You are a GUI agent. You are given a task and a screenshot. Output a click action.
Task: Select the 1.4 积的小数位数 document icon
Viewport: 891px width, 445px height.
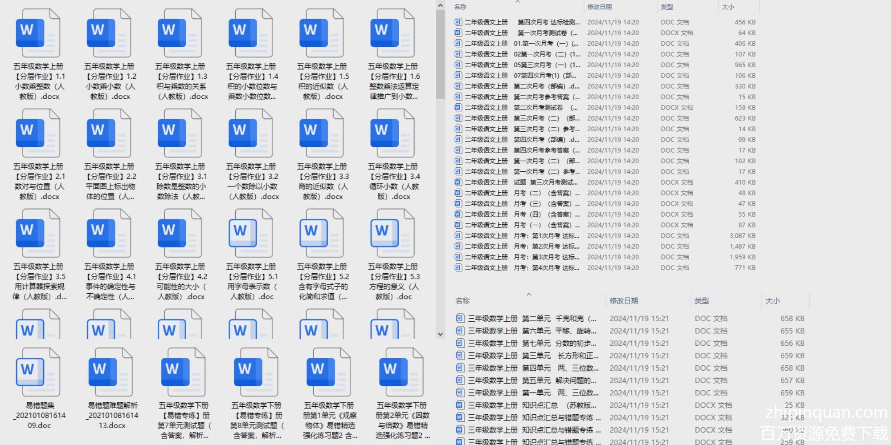coord(250,33)
